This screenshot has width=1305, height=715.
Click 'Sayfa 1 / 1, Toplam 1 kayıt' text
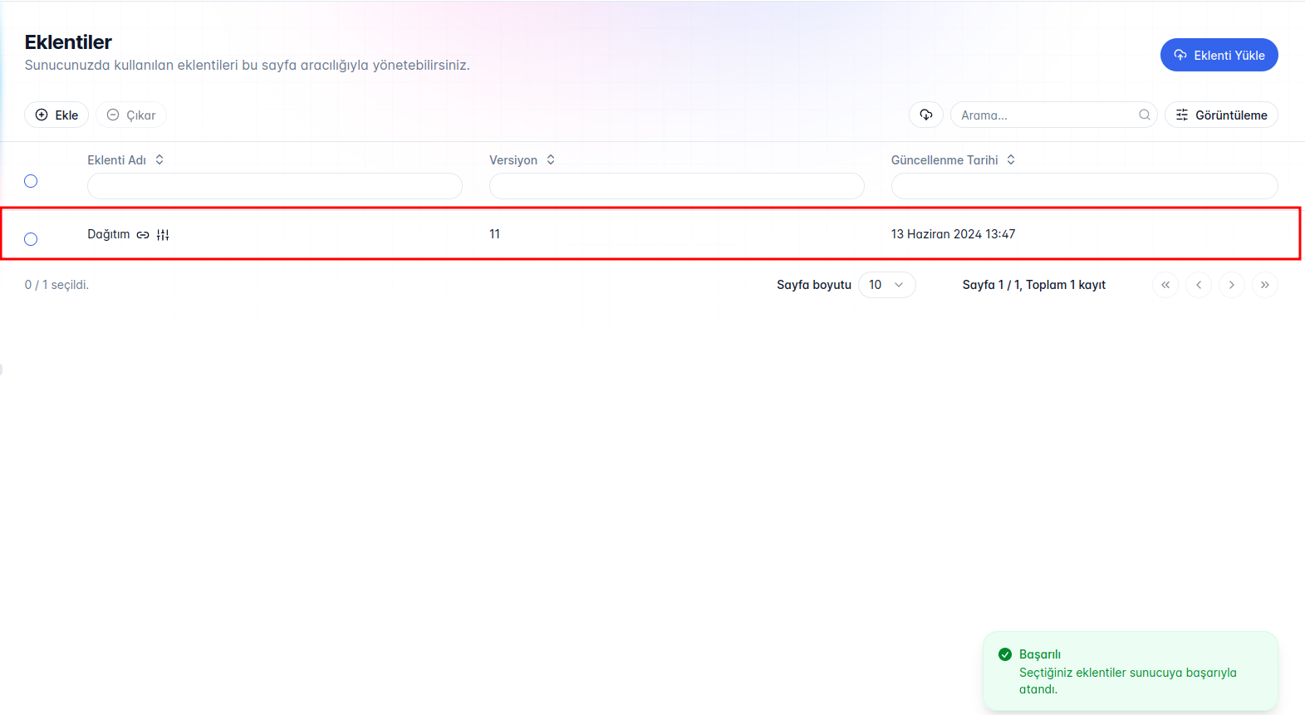coord(1034,285)
